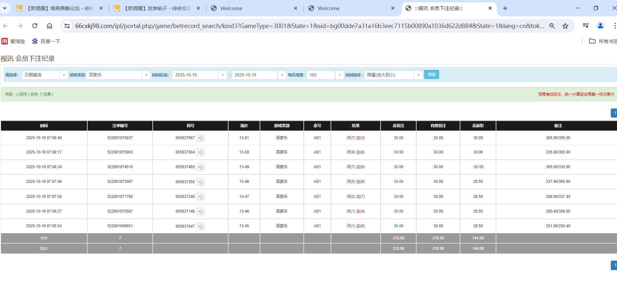Open the 降幂(由大到小) sort order dropdown
Image resolution: width=617 pixels, height=290 pixels.
click(418, 75)
